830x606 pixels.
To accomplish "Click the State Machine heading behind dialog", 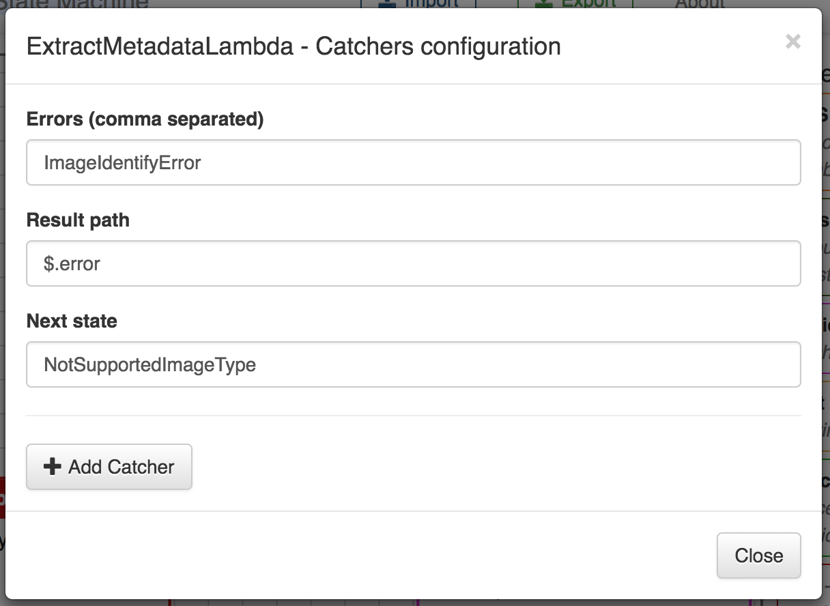I will 74,3.
